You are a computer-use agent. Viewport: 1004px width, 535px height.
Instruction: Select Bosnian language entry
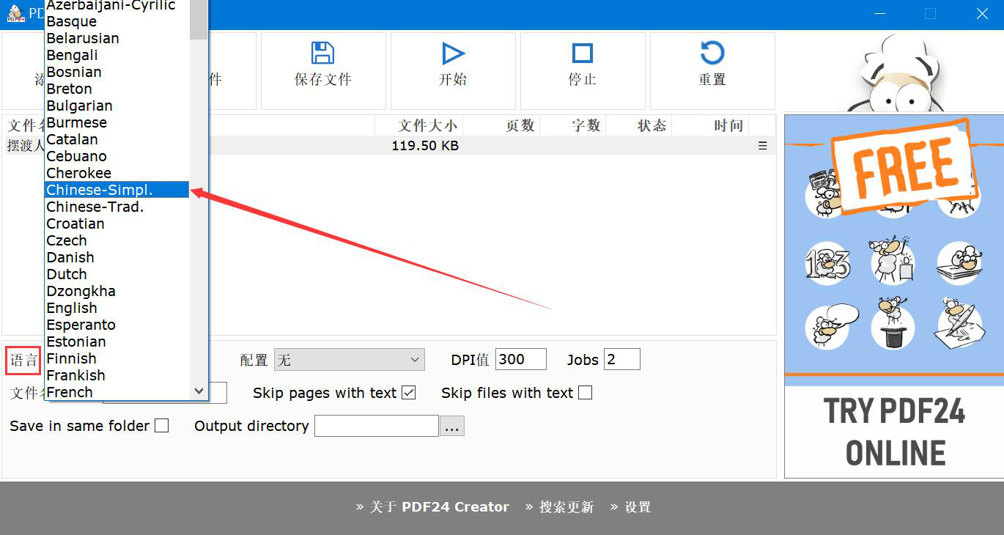pyautogui.click(x=117, y=72)
